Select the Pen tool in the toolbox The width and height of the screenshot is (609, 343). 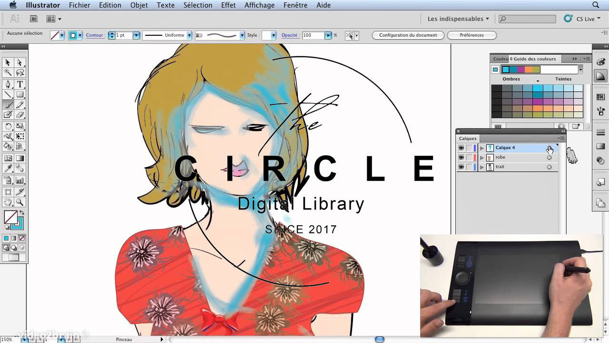pos(8,84)
